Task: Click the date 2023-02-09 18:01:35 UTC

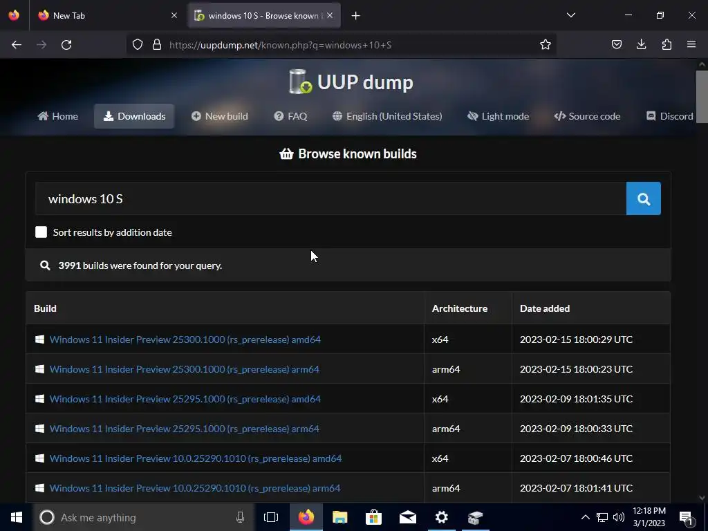Action: 576,399
